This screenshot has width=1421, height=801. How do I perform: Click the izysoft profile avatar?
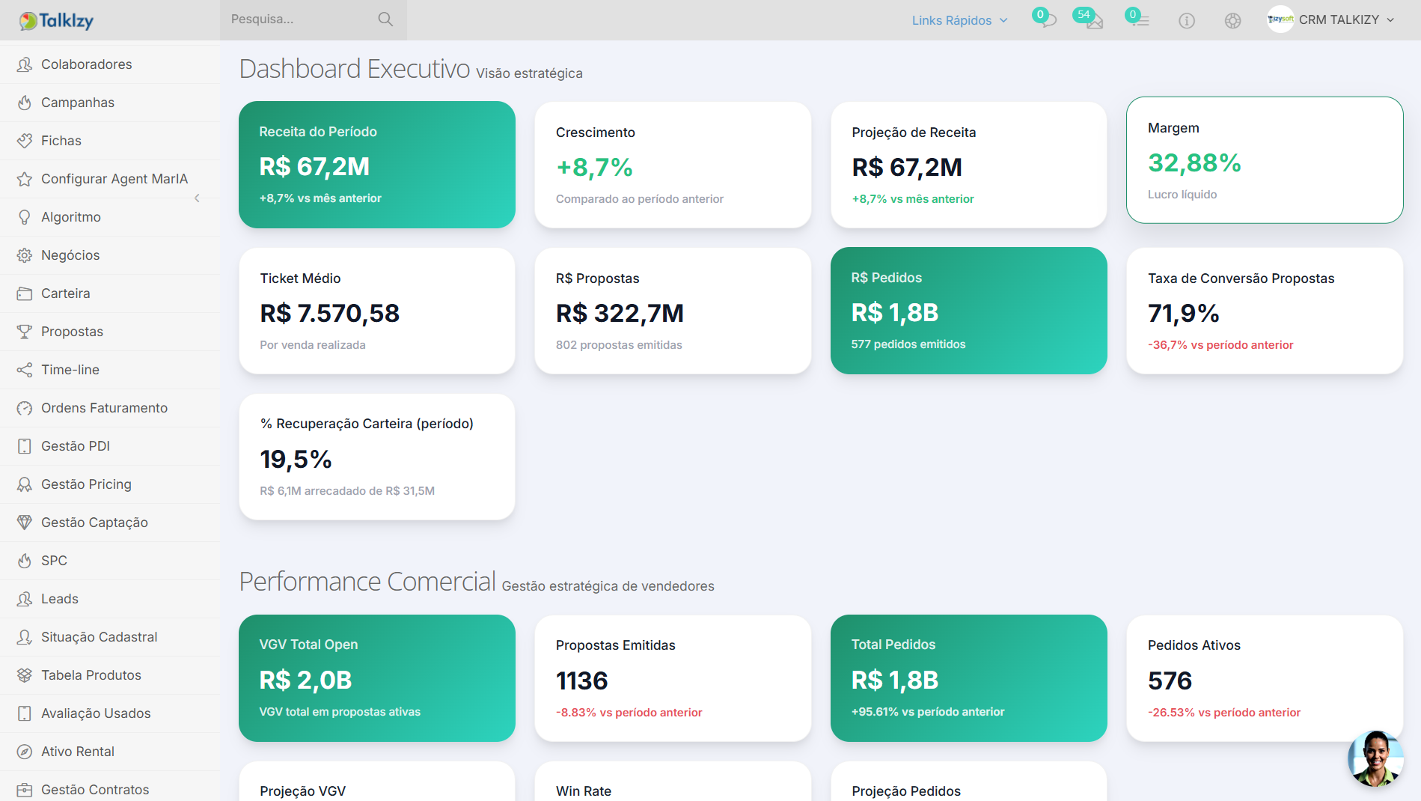1280,20
